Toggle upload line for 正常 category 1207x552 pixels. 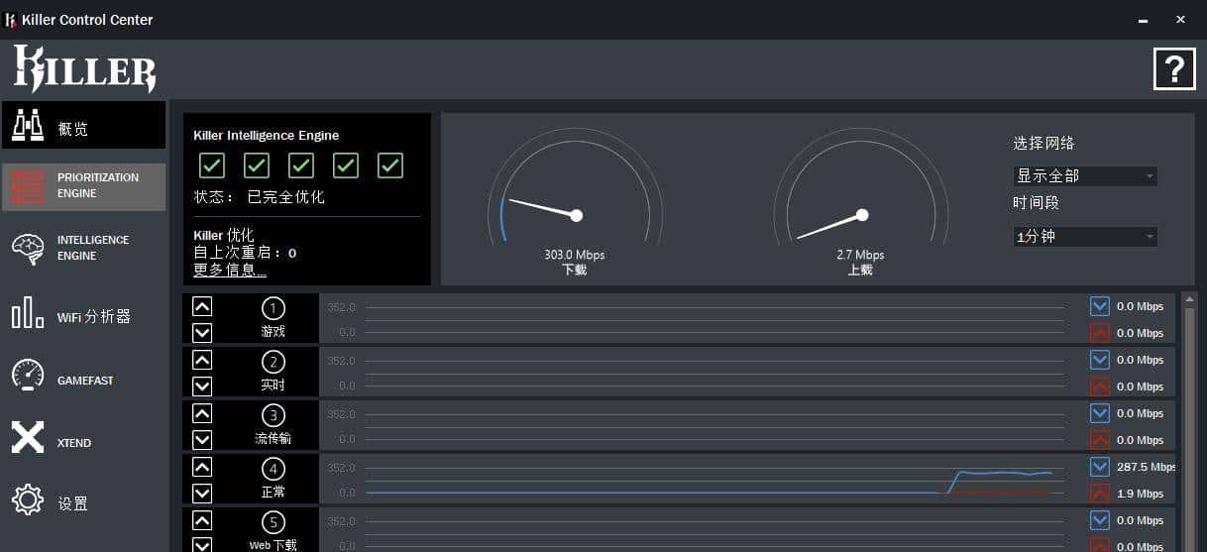1099,494
